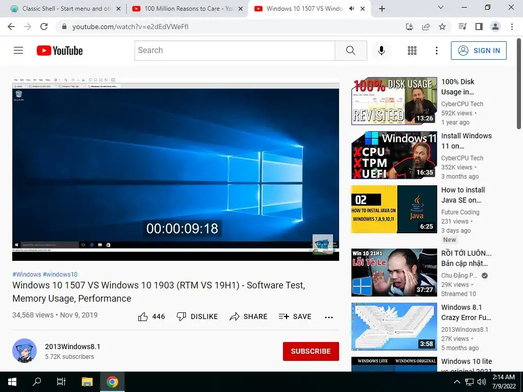Click the DISLIKE button

197,316
